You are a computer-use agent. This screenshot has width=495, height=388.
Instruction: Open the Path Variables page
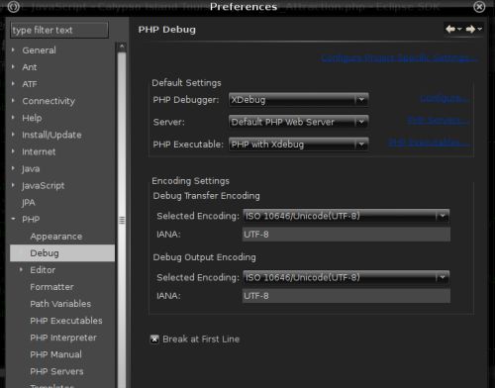[x=60, y=304]
